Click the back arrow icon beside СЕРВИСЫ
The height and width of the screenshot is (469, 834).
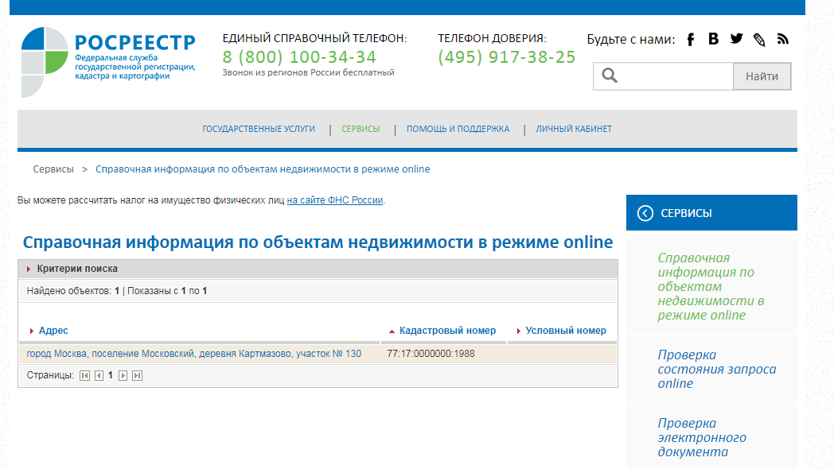point(645,213)
